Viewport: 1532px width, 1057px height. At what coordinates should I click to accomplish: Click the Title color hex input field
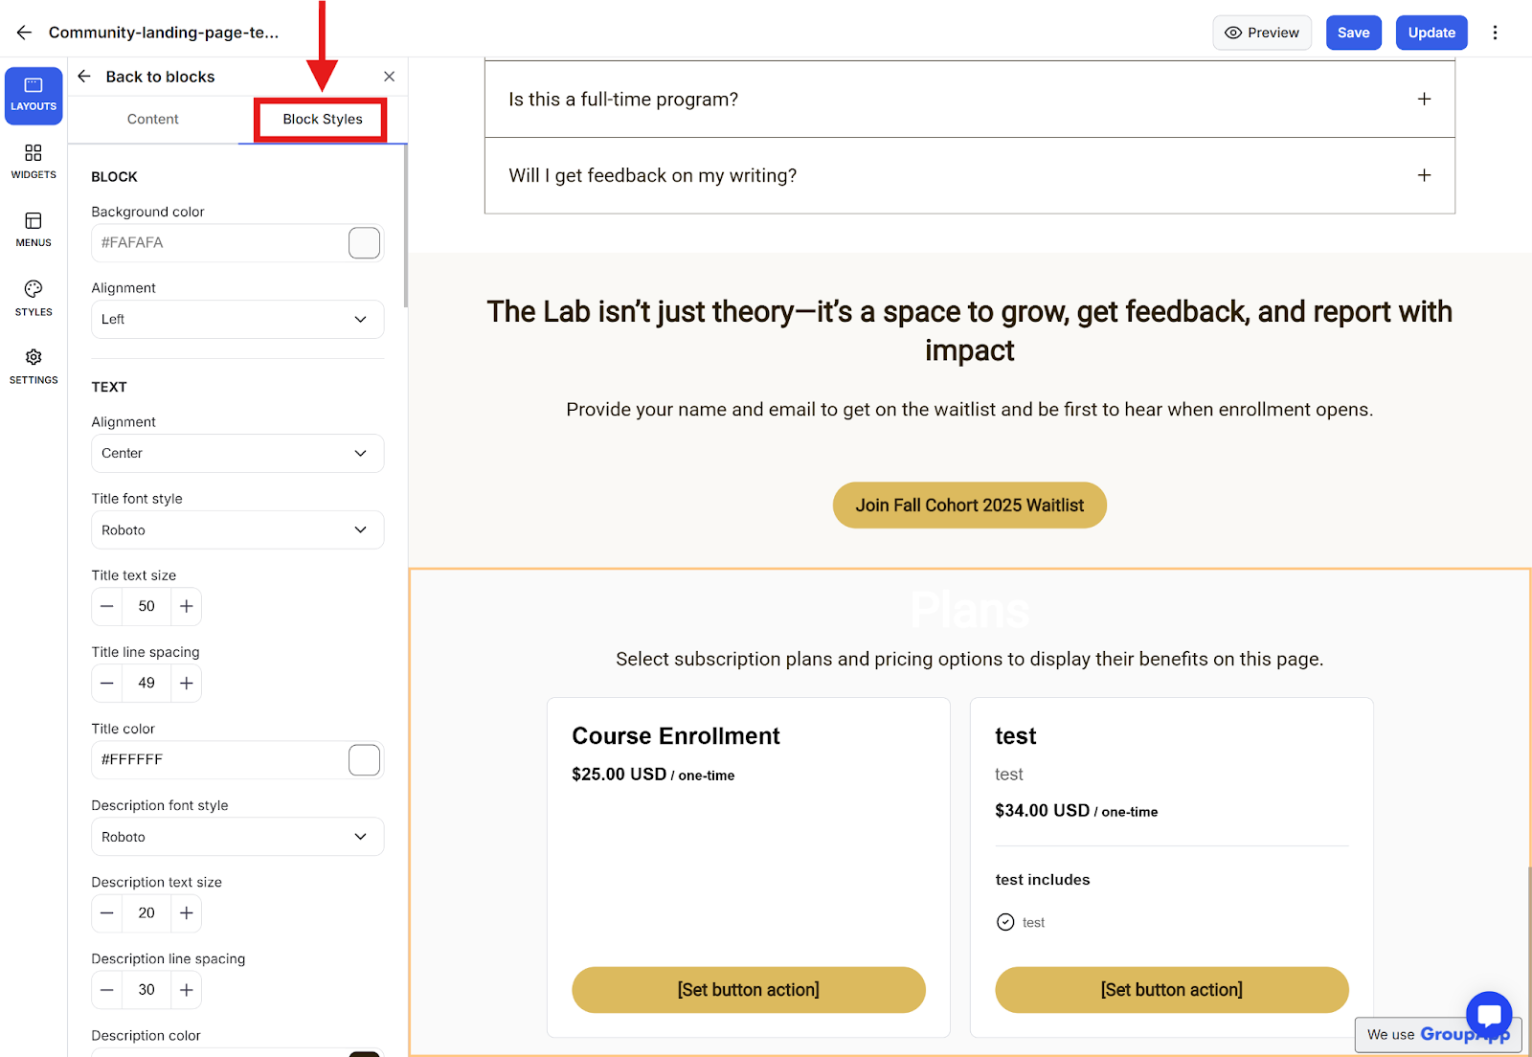pos(220,760)
